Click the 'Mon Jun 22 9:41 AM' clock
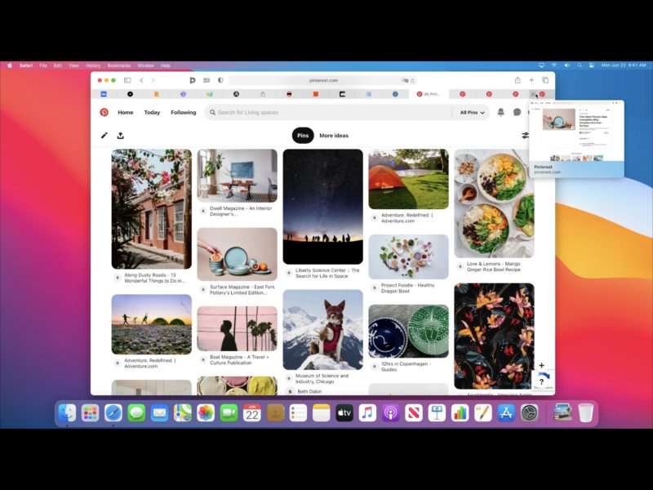 (x=624, y=65)
